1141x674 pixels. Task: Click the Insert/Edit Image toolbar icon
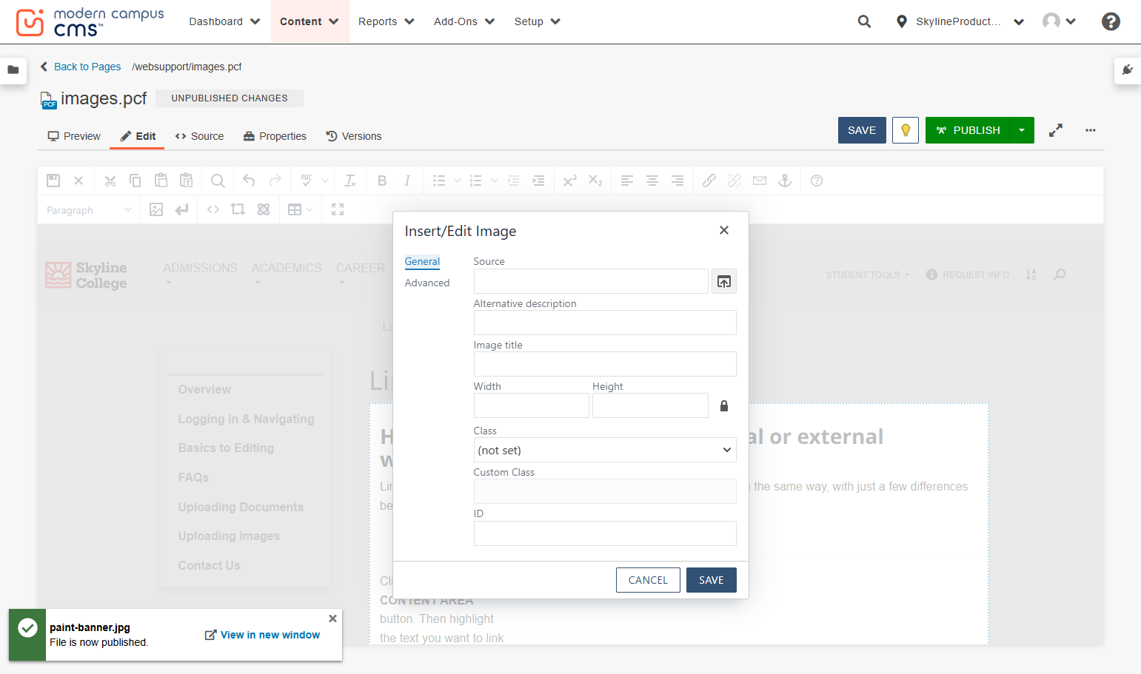[x=156, y=209]
